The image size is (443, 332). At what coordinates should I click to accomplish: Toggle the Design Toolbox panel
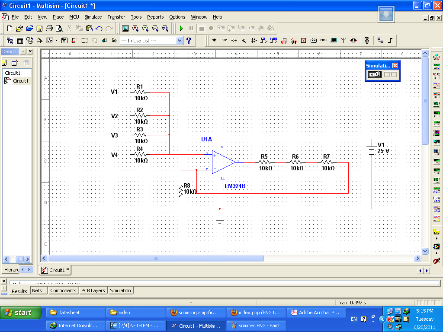10,40
